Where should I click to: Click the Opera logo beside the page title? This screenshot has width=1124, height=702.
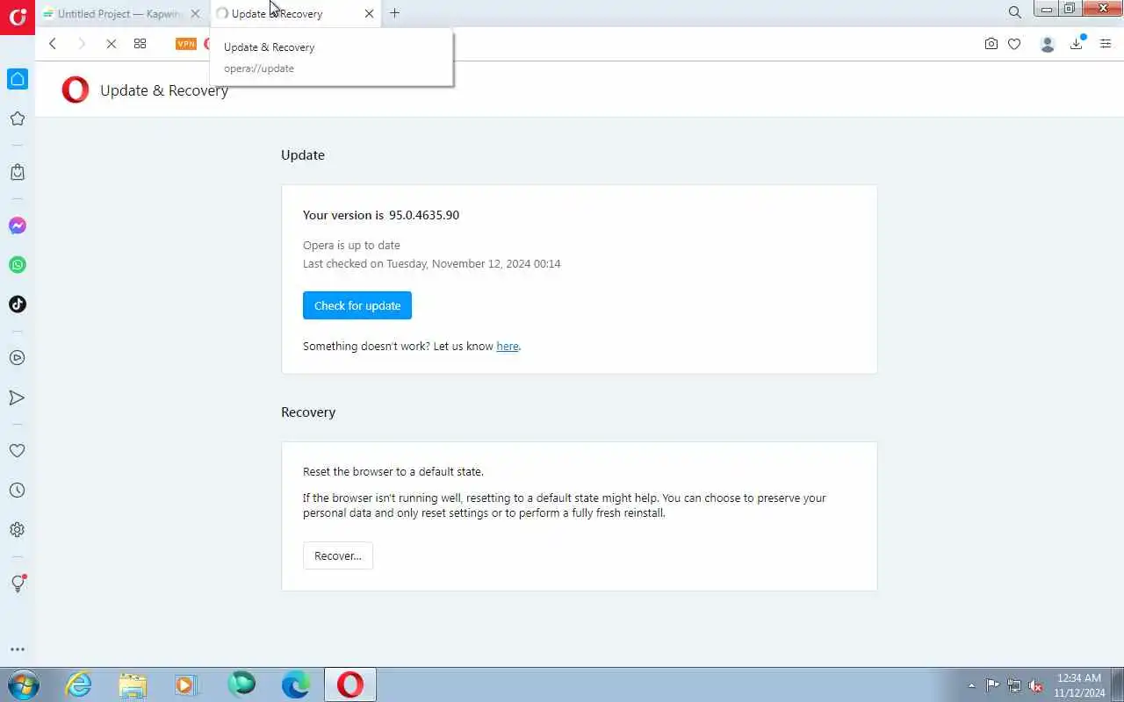click(76, 90)
